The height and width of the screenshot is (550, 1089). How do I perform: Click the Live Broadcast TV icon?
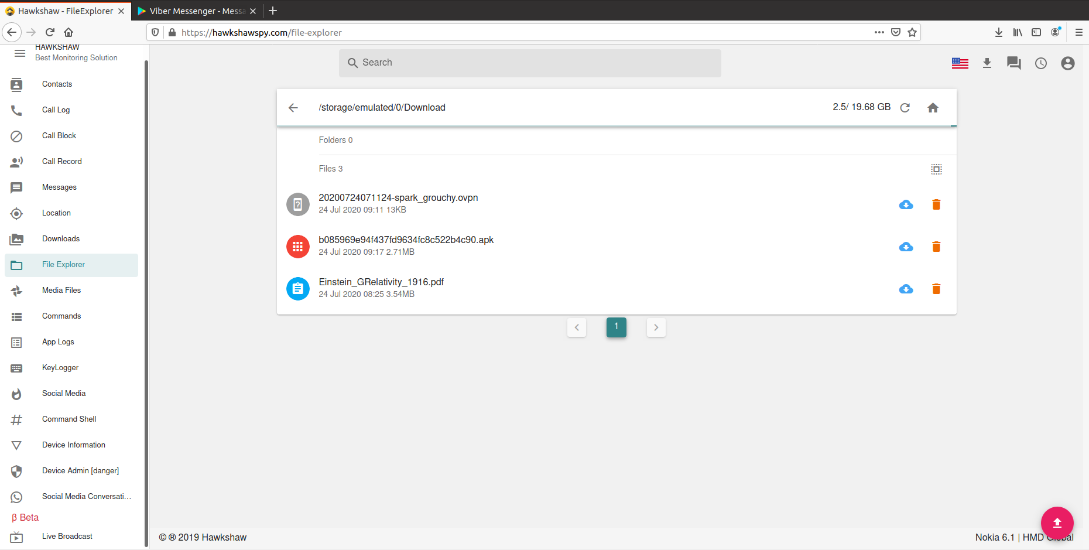coord(16,537)
